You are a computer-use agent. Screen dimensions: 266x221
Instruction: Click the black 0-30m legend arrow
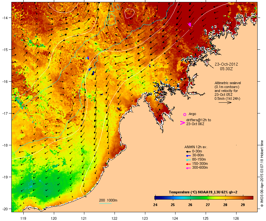pos(188,151)
